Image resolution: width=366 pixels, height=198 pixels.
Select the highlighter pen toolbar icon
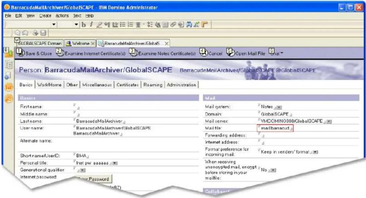click(x=99, y=25)
